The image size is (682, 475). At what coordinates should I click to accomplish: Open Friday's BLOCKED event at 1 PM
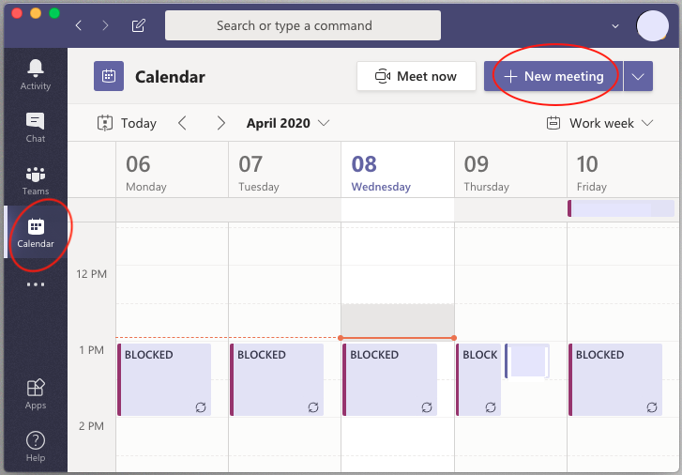615,379
